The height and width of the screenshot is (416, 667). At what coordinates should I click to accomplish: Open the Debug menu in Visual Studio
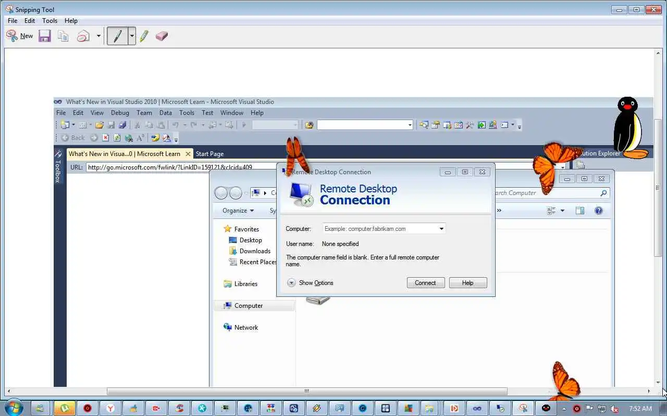click(120, 113)
